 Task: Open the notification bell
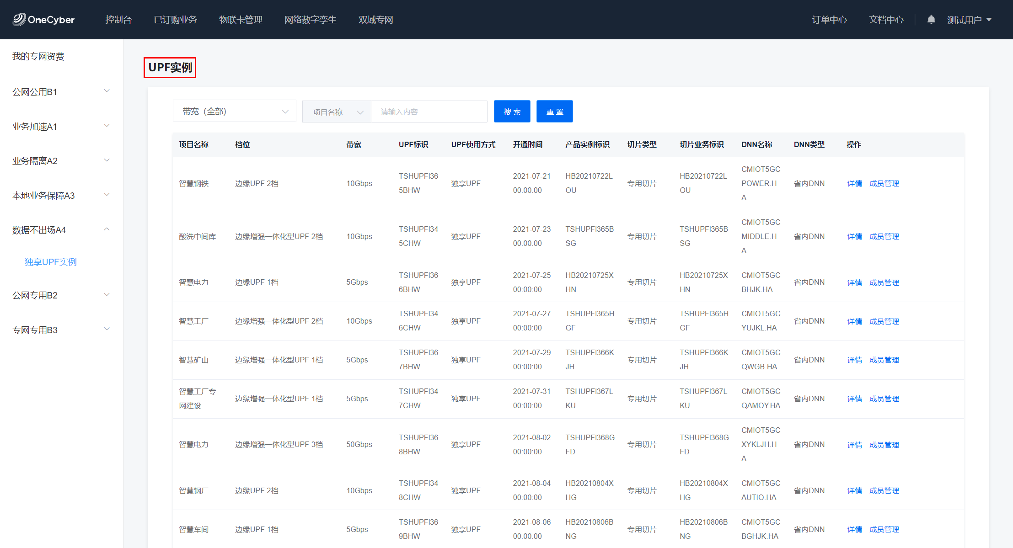point(931,20)
